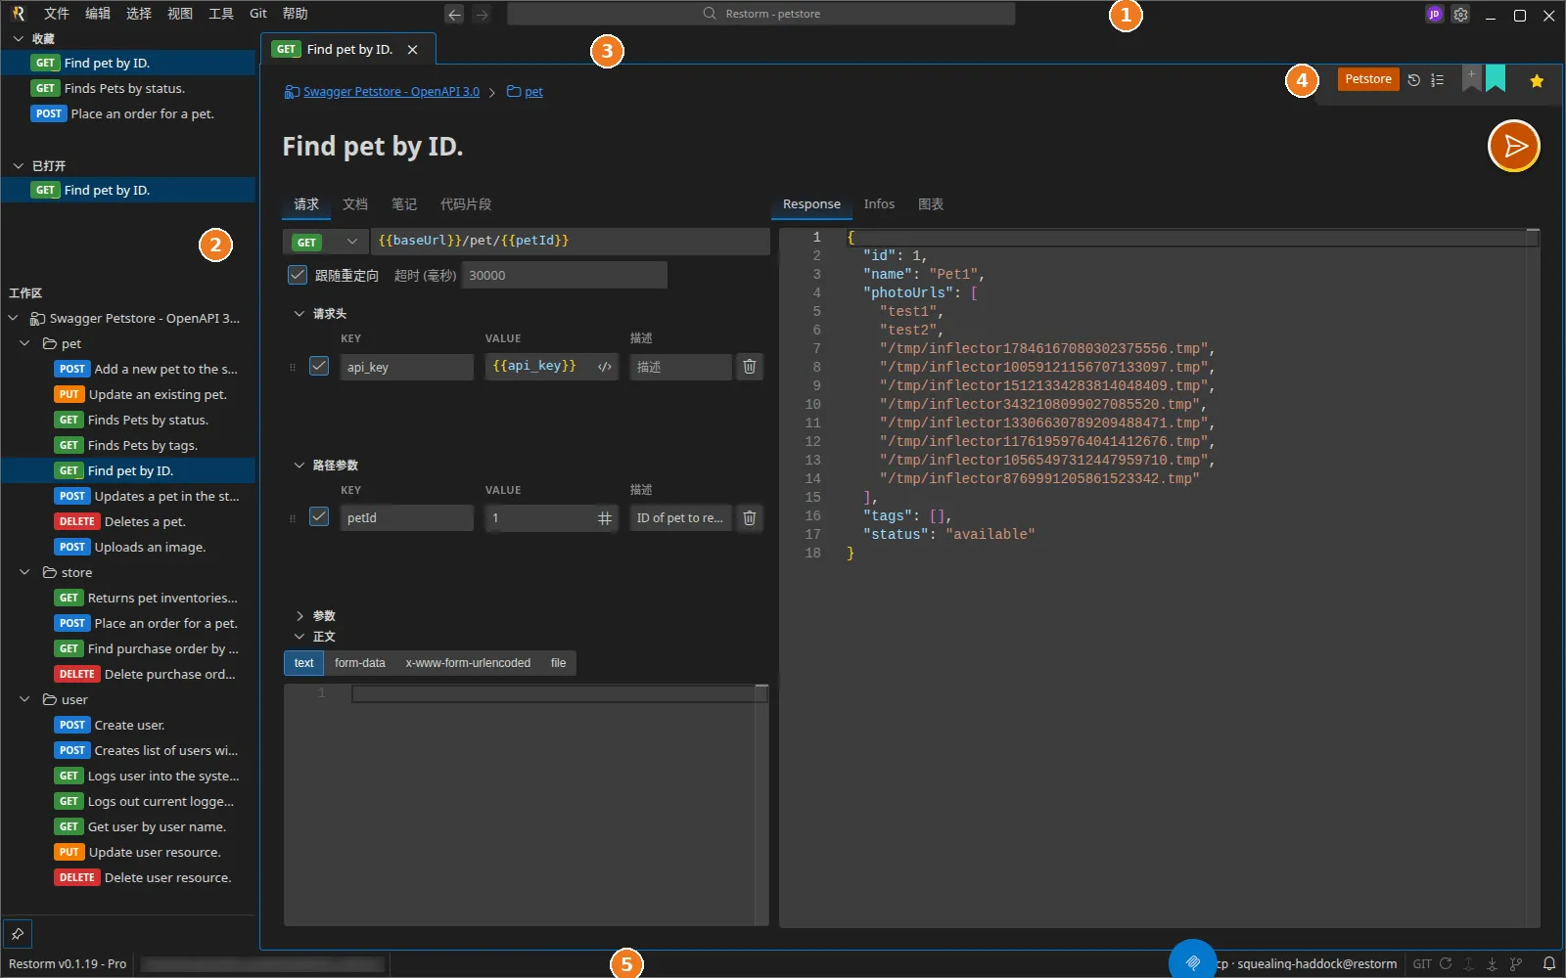Collapse the 已打开 section
This screenshot has width=1566, height=978.
[x=18, y=166]
